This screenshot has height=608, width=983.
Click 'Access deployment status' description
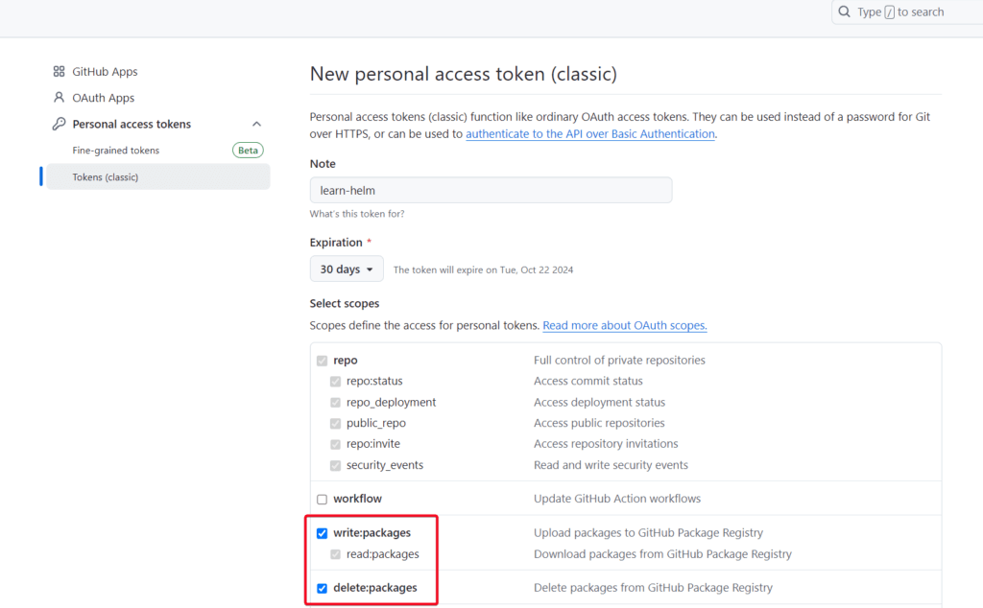point(599,402)
